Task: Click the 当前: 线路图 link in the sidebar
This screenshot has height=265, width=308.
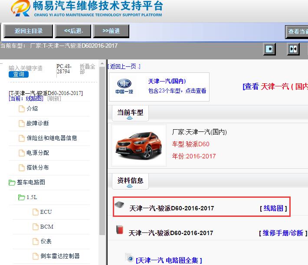Action: 26,98
